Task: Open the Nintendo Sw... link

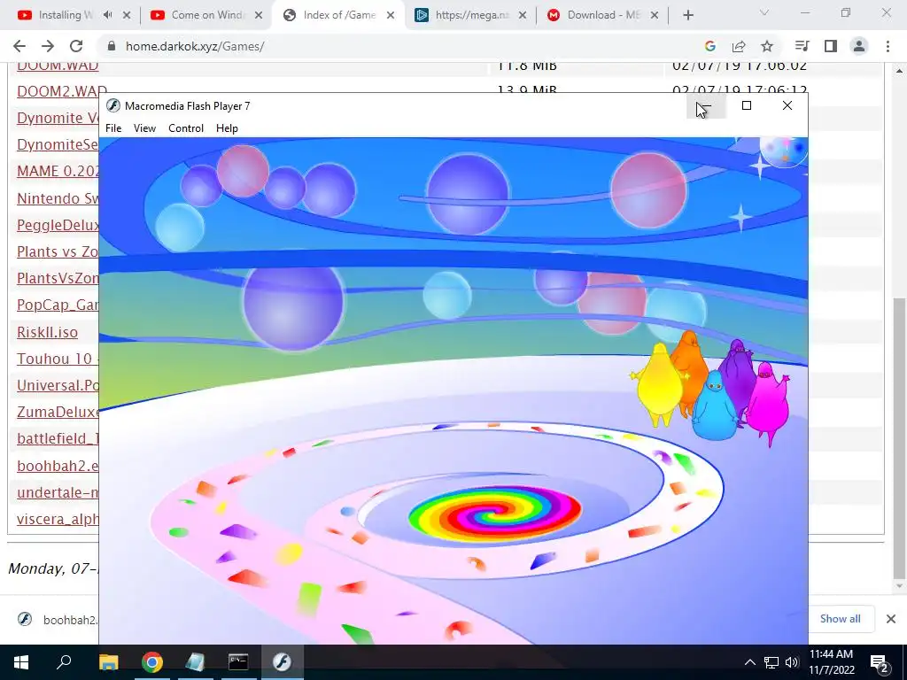Action: point(58,198)
